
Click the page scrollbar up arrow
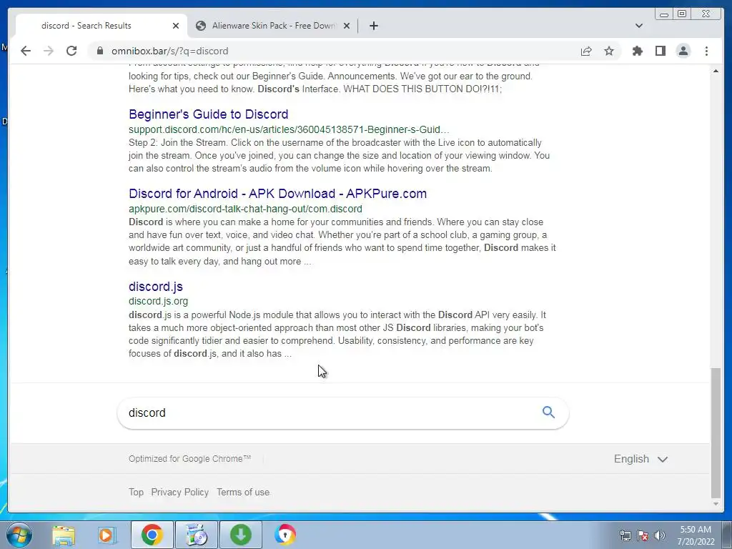point(716,71)
